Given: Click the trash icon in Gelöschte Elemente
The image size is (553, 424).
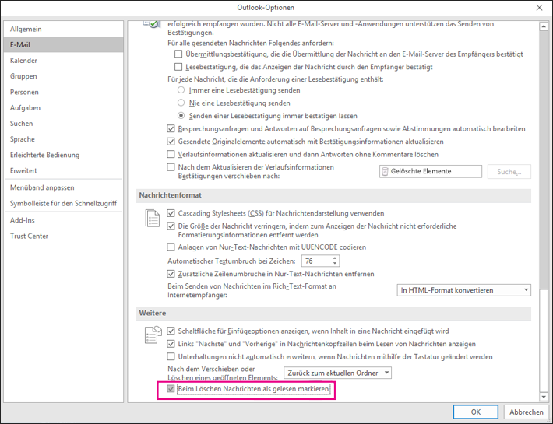Looking at the screenshot, I should pos(385,171).
